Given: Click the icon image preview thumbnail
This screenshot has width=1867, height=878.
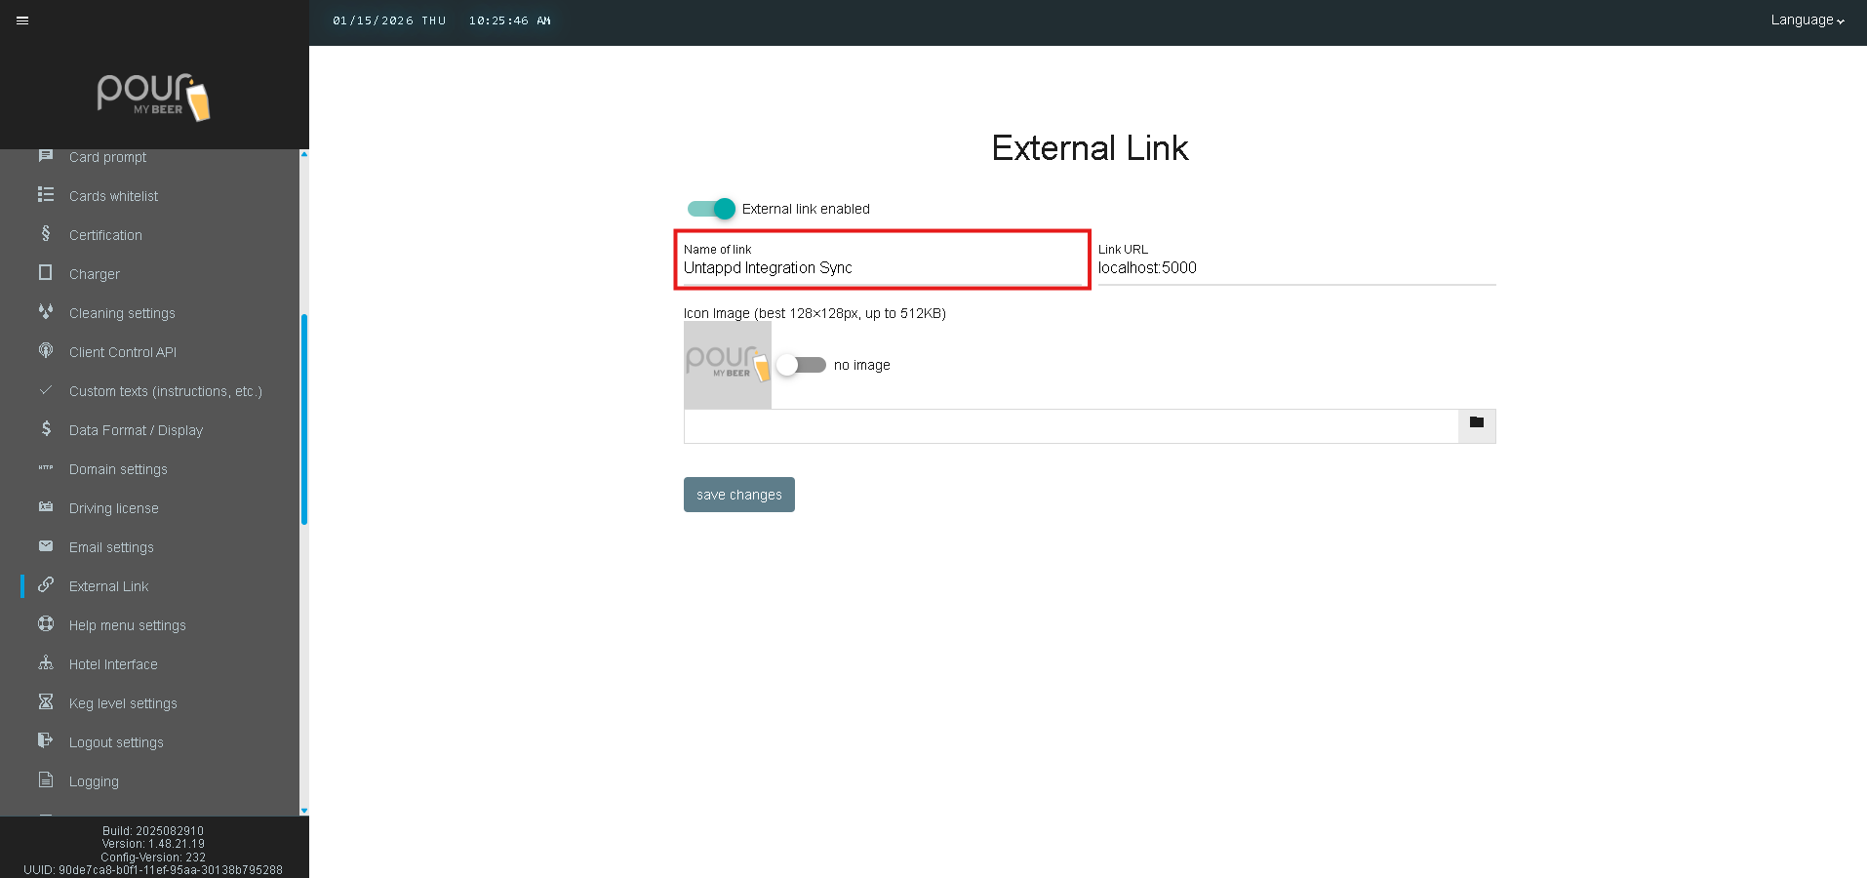Looking at the screenshot, I should [x=727, y=365].
